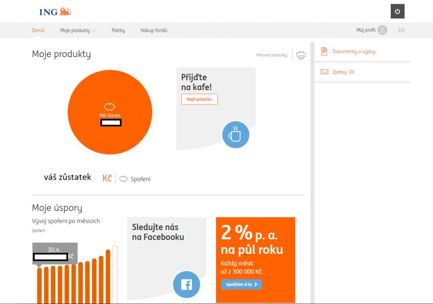Open Zprávy (0) messages link
Image resolution: width=433 pixels, height=304 pixels.
coord(343,72)
